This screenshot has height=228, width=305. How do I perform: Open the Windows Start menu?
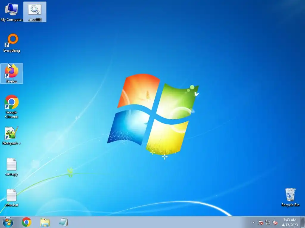click(8, 222)
